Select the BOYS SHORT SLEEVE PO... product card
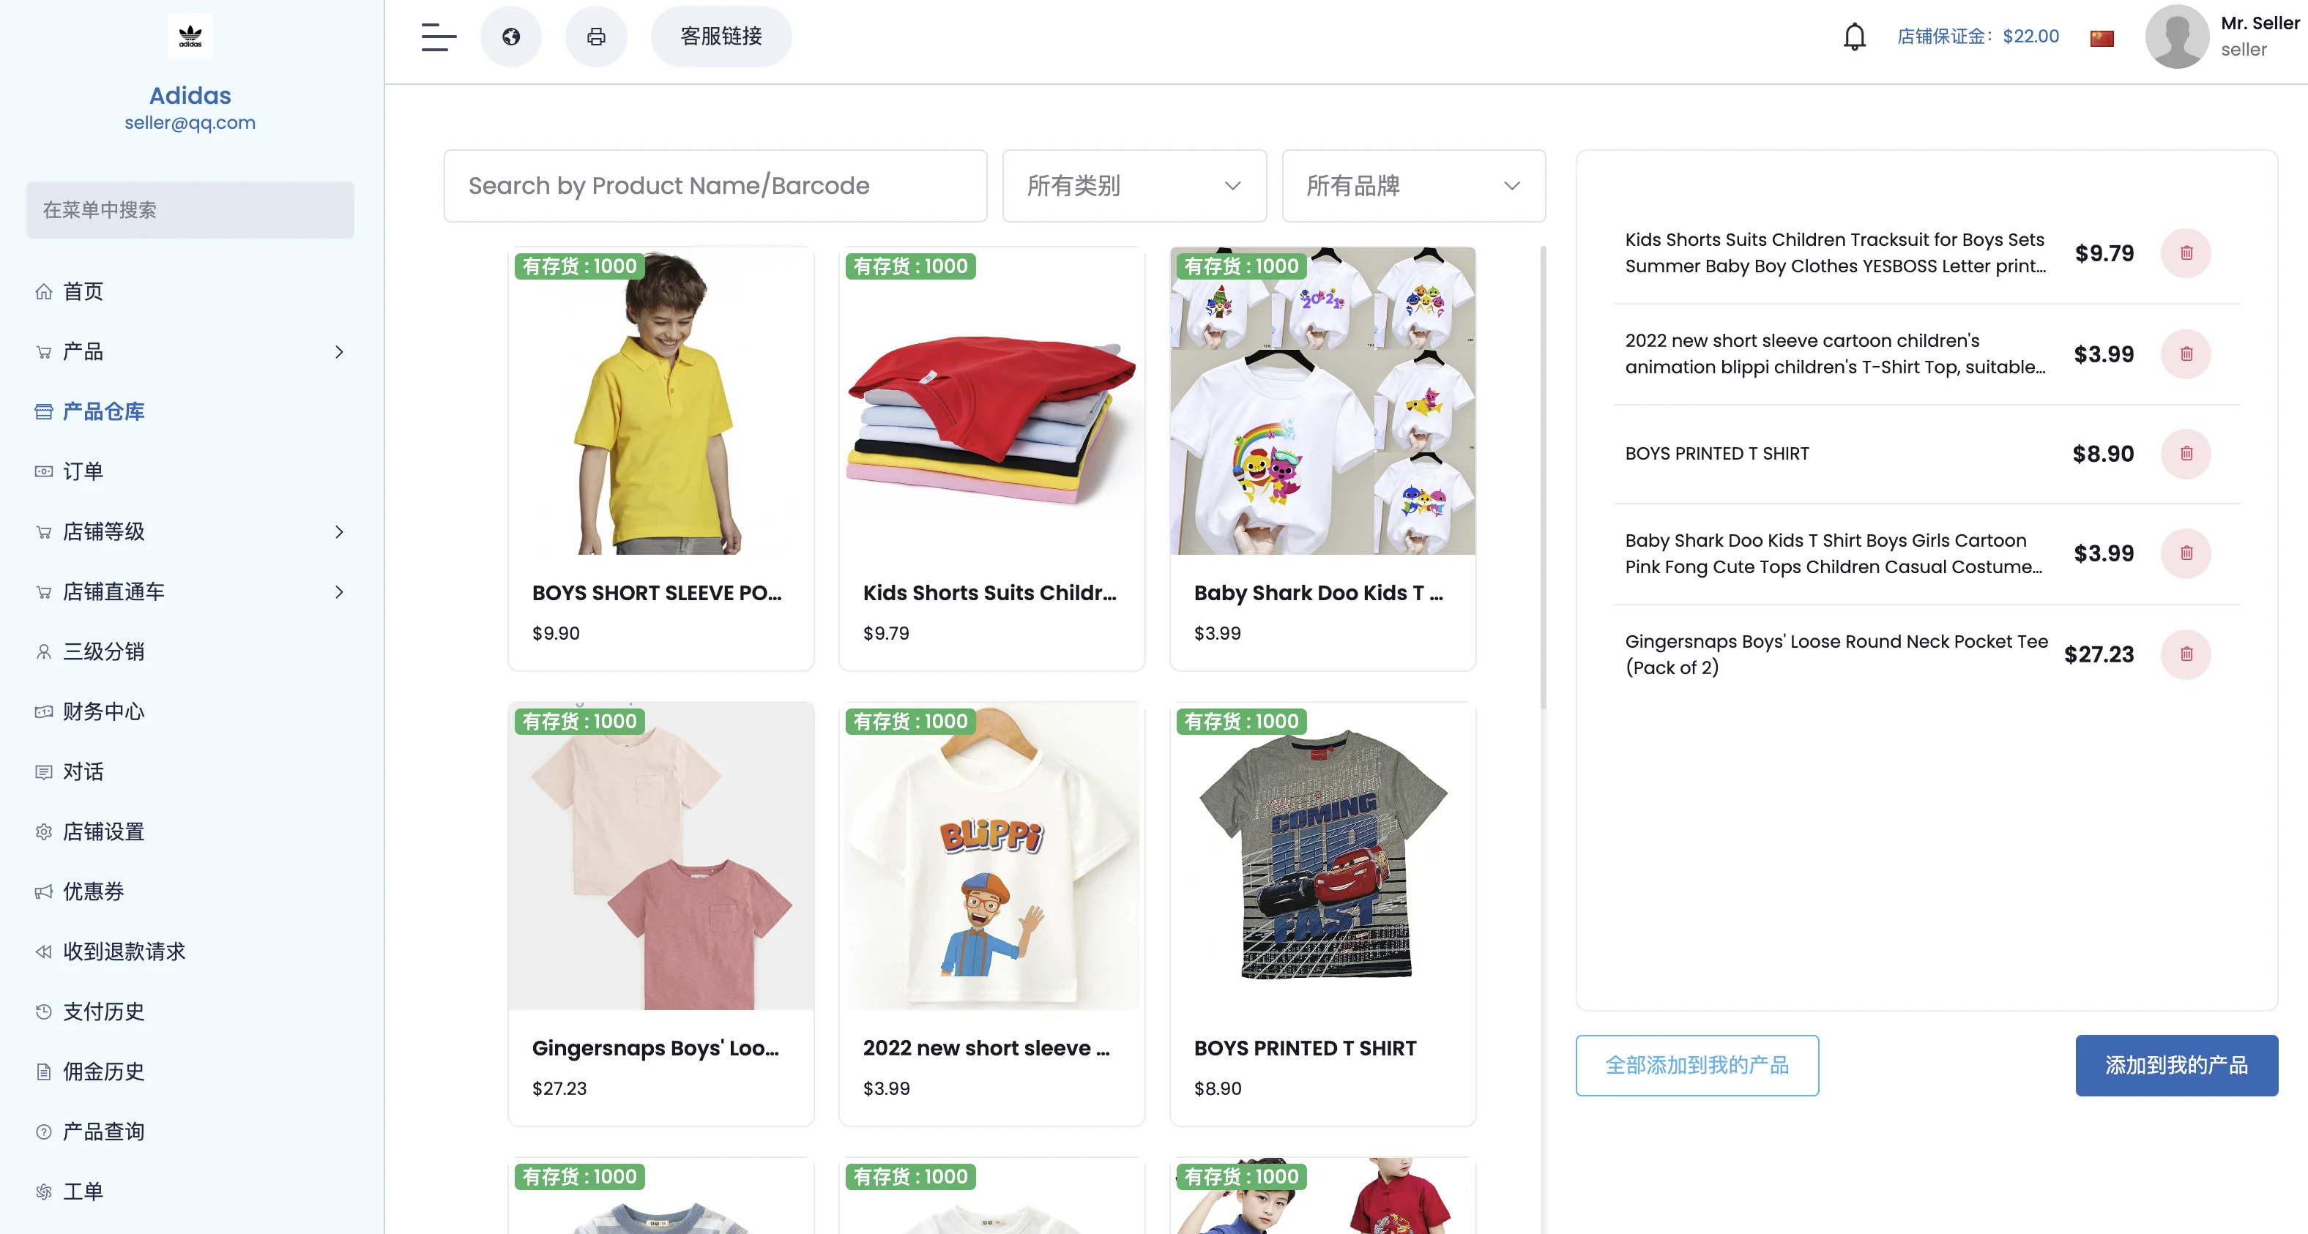The height and width of the screenshot is (1234, 2308). (x=660, y=458)
